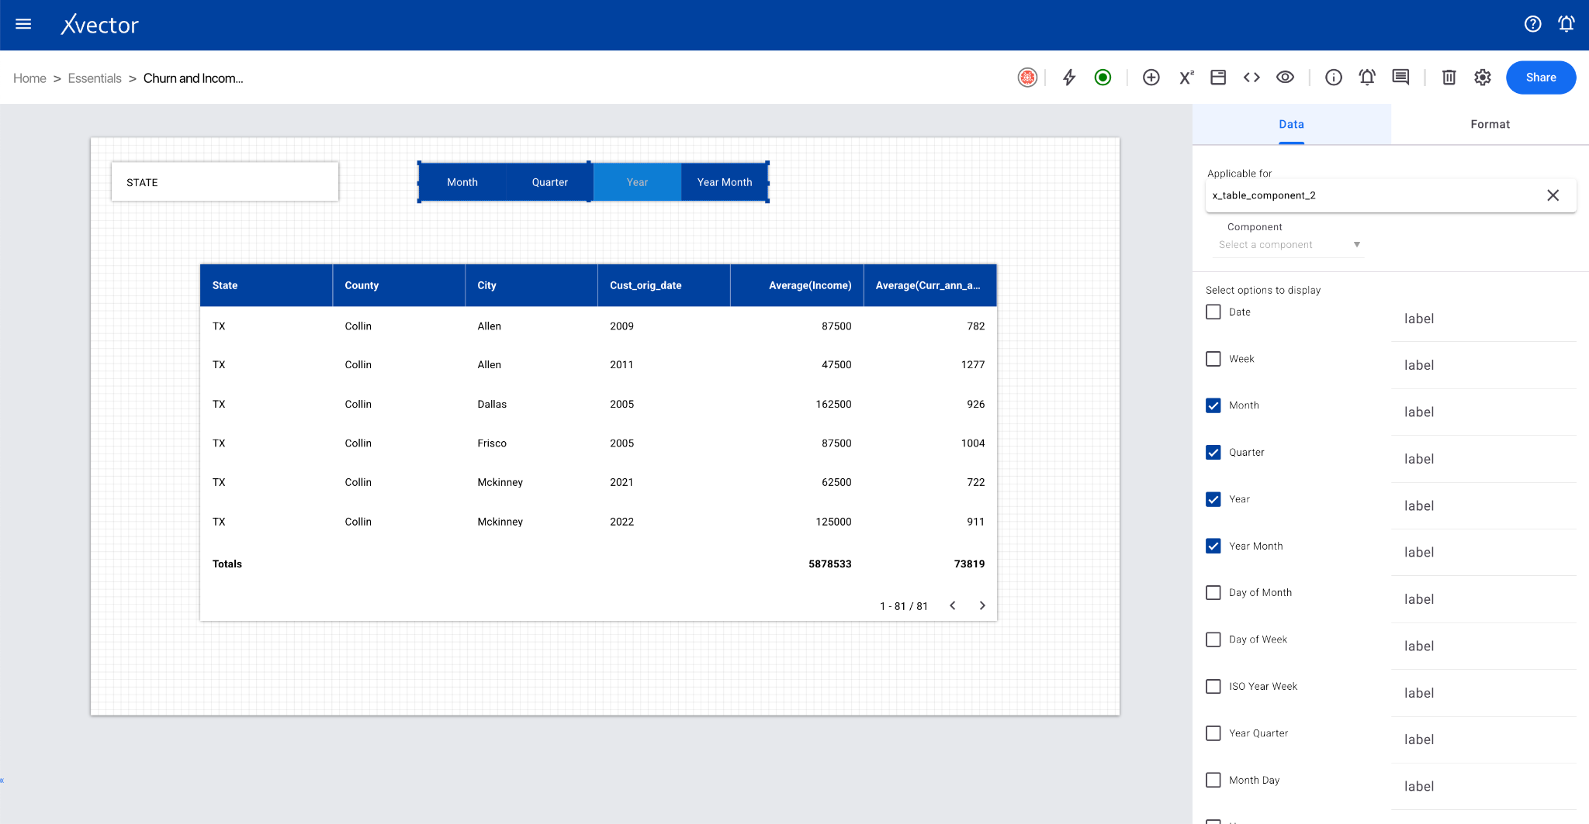This screenshot has height=824, width=1589.
Task: Click the Frisco city cell
Action: (492, 443)
